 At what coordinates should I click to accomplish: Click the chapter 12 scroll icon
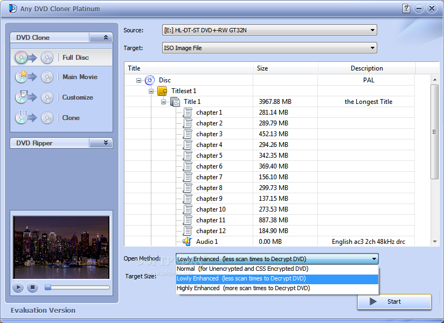(x=187, y=231)
